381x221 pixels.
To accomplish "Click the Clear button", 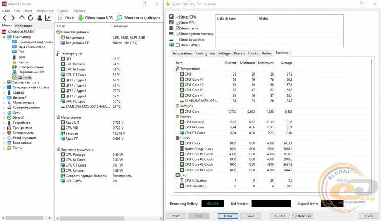I will coord(228,216).
